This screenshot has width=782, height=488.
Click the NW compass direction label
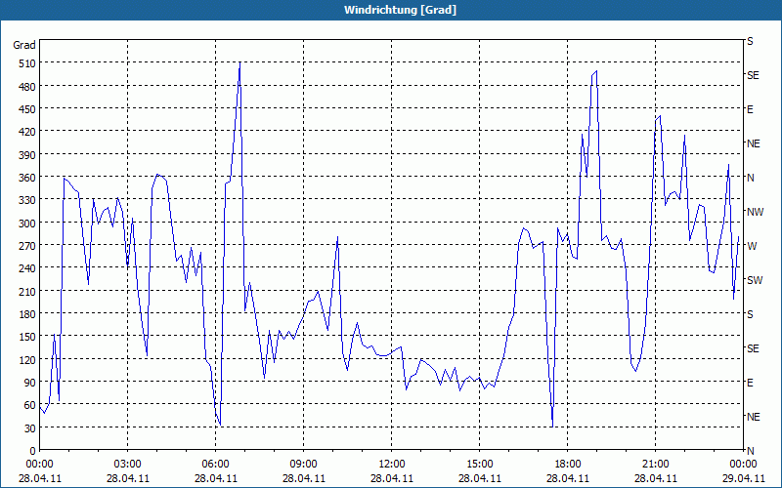(x=755, y=212)
